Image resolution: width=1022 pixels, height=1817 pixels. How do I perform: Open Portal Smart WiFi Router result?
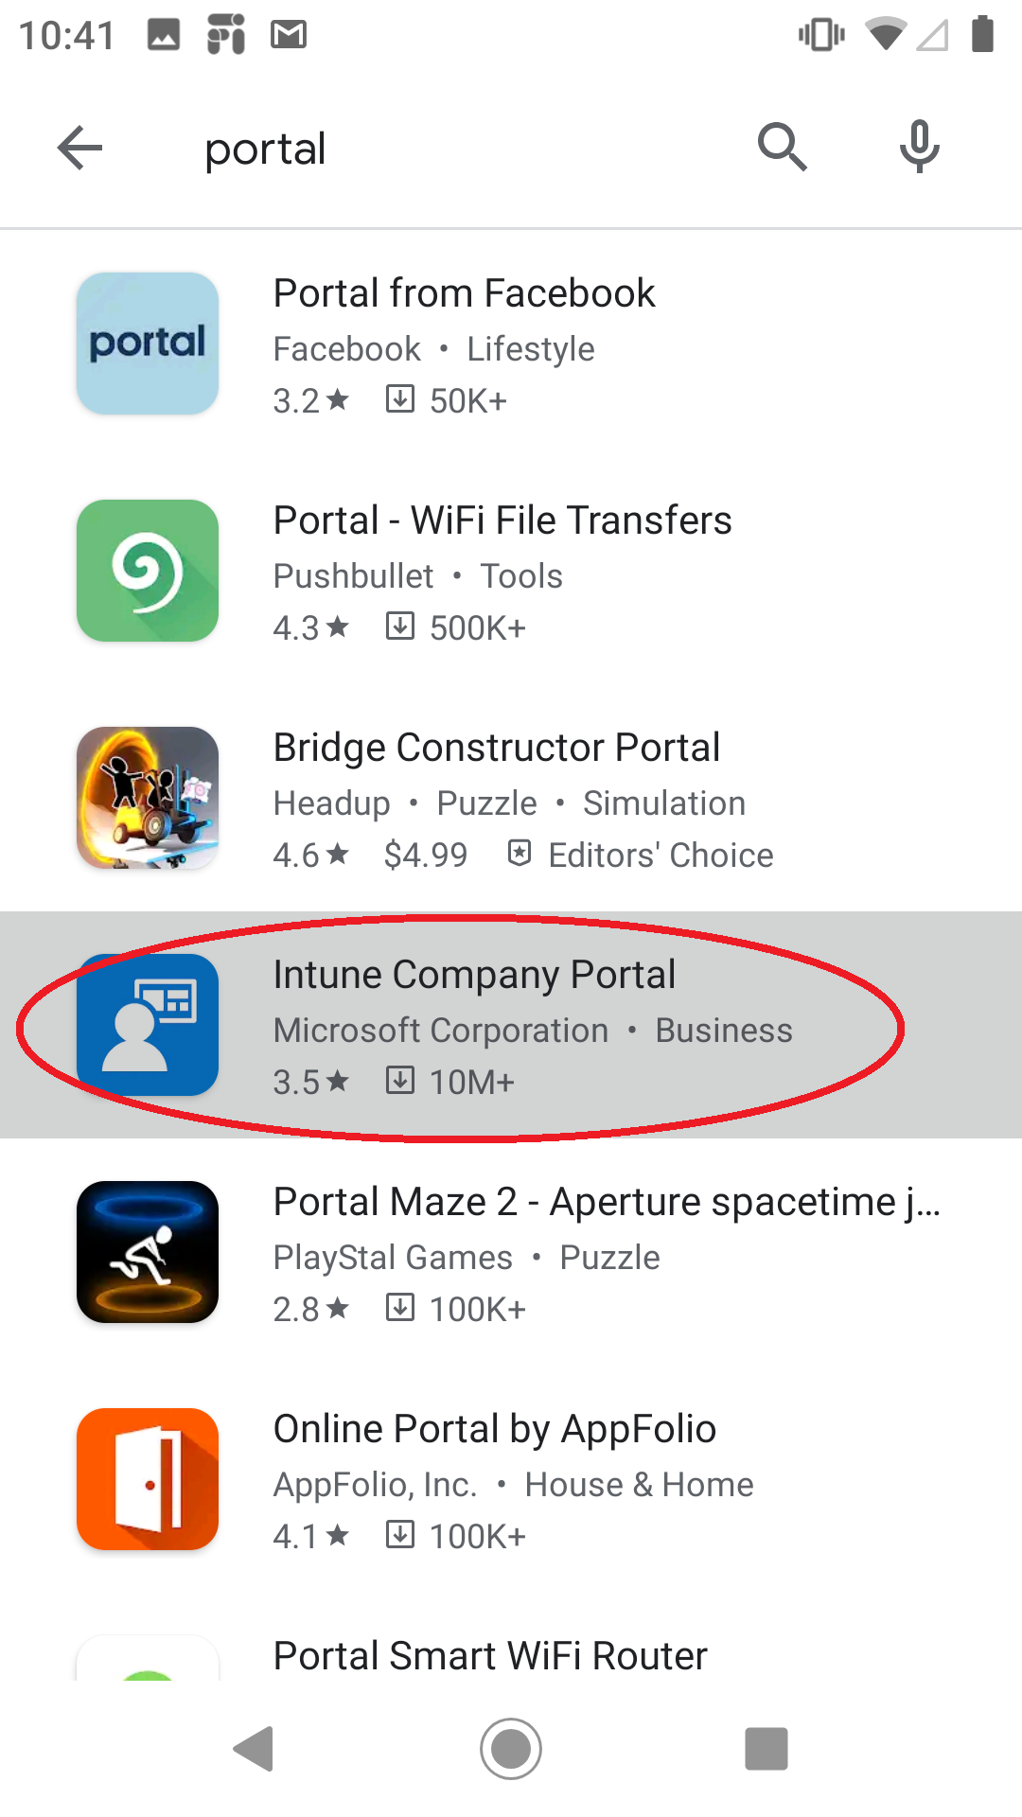[x=490, y=1656]
